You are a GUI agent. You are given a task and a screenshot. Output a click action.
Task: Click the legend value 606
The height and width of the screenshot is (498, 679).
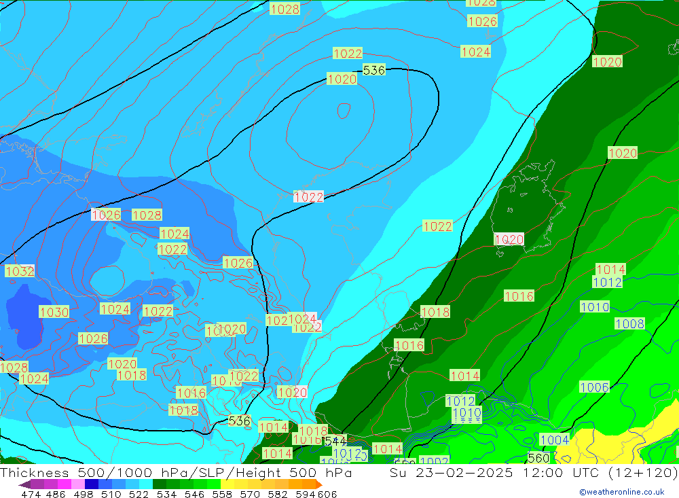pos(327,494)
